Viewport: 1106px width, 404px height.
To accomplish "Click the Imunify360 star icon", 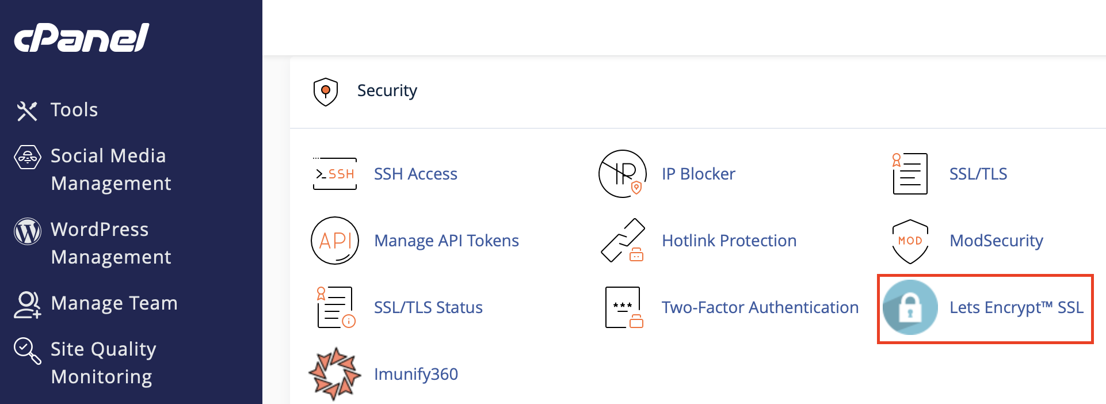I will 335,374.
